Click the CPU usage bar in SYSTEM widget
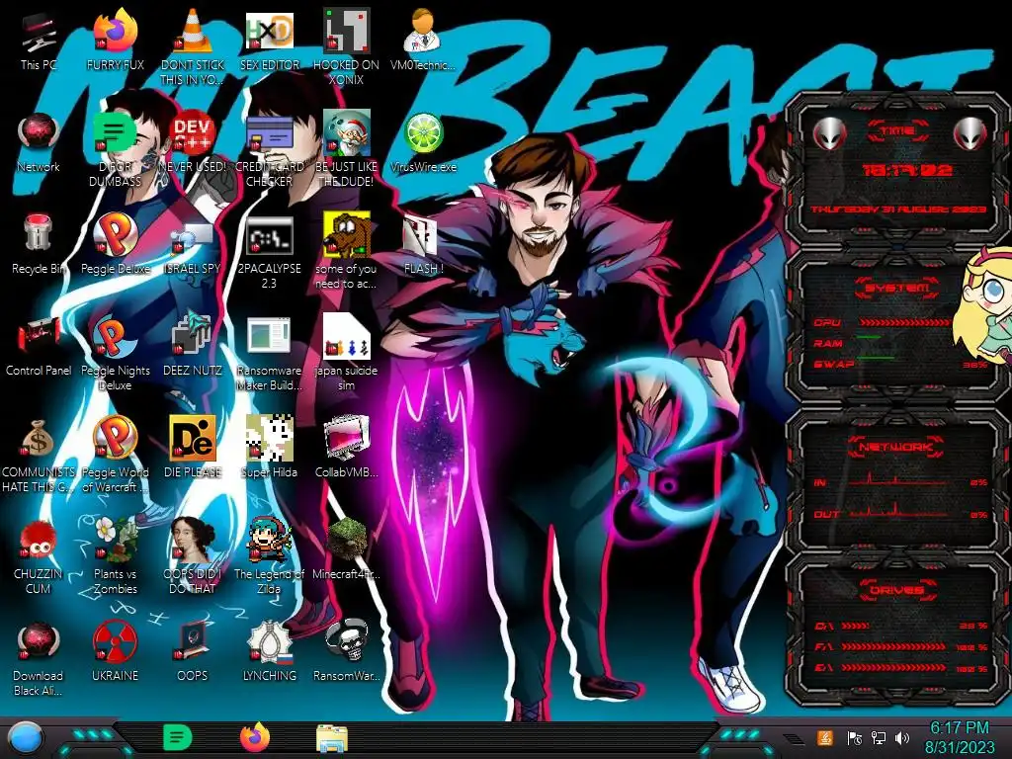The width and height of the screenshot is (1012, 759). coord(903,322)
